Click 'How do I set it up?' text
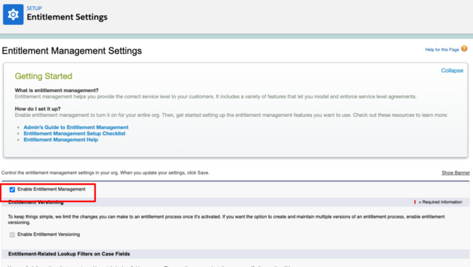 tap(38, 109)
